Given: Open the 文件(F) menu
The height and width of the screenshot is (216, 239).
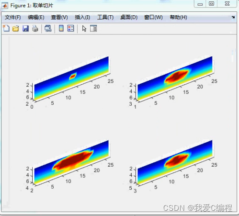Looking at the screenshot, I should point(13,17).
